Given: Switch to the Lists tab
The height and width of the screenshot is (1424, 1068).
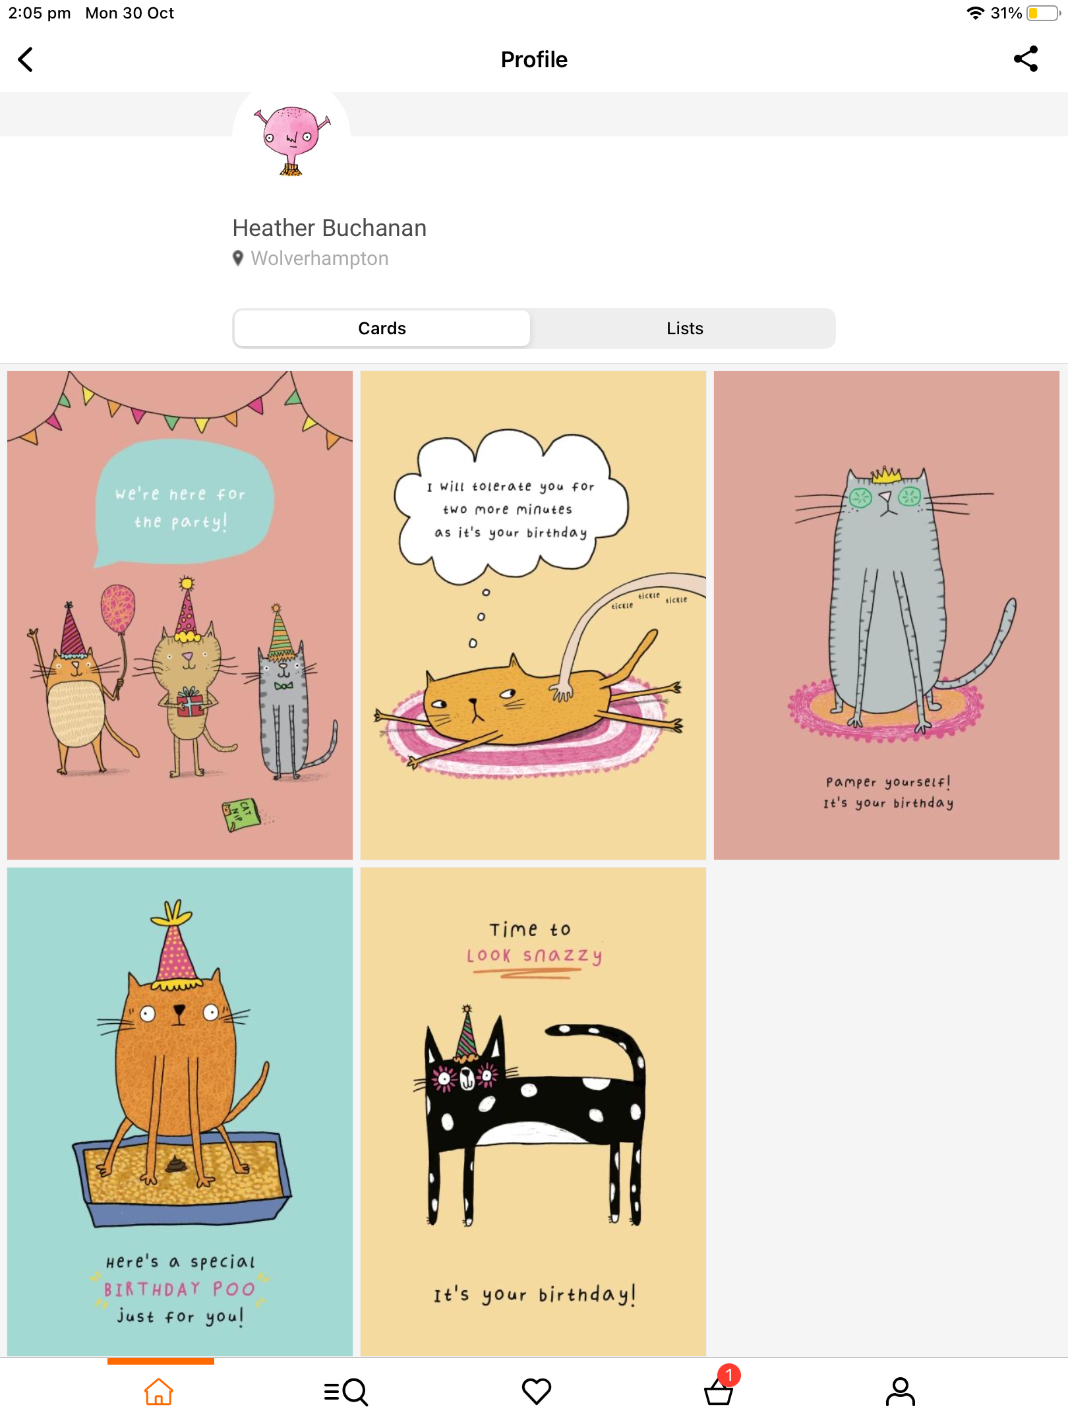Looking at the screenshot, I should click(684, 328).
